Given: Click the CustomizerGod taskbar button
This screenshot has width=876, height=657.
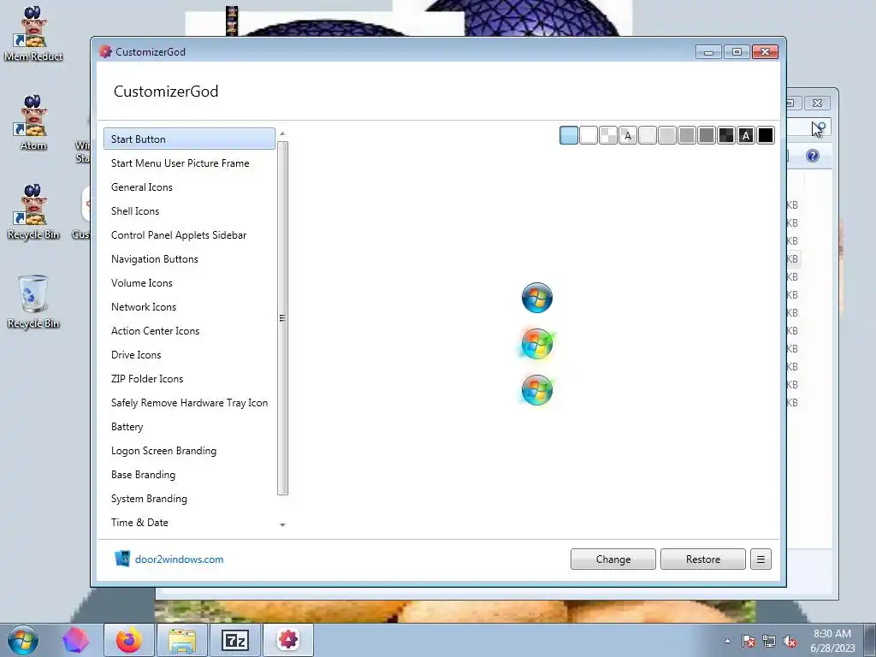Looking at the screenshot, I should [288, 640].
